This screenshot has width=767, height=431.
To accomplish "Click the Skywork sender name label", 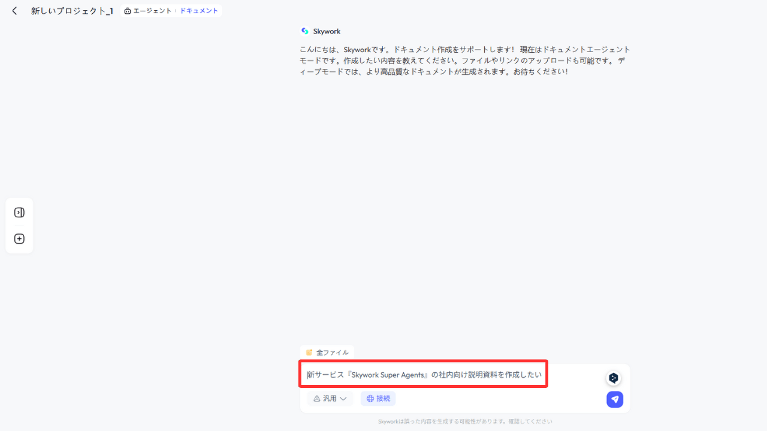I will [x=327, y=31].
